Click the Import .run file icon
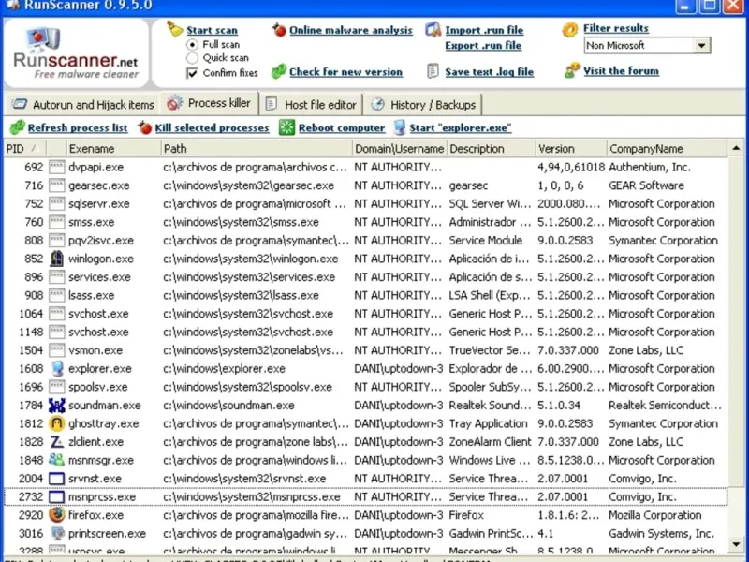This screenshot has width=749, height=562. click(433, 30)
